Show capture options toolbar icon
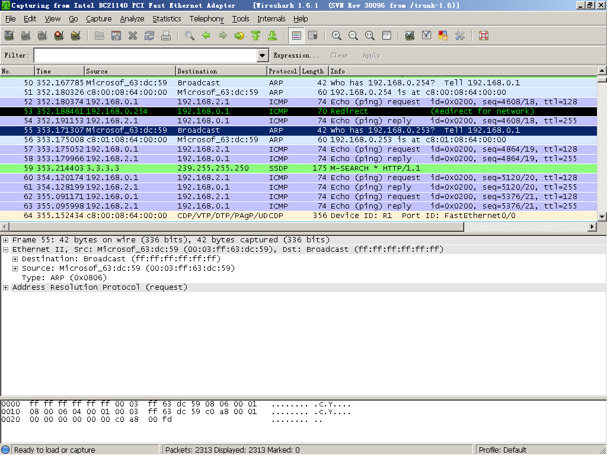 tap(26, 36)
